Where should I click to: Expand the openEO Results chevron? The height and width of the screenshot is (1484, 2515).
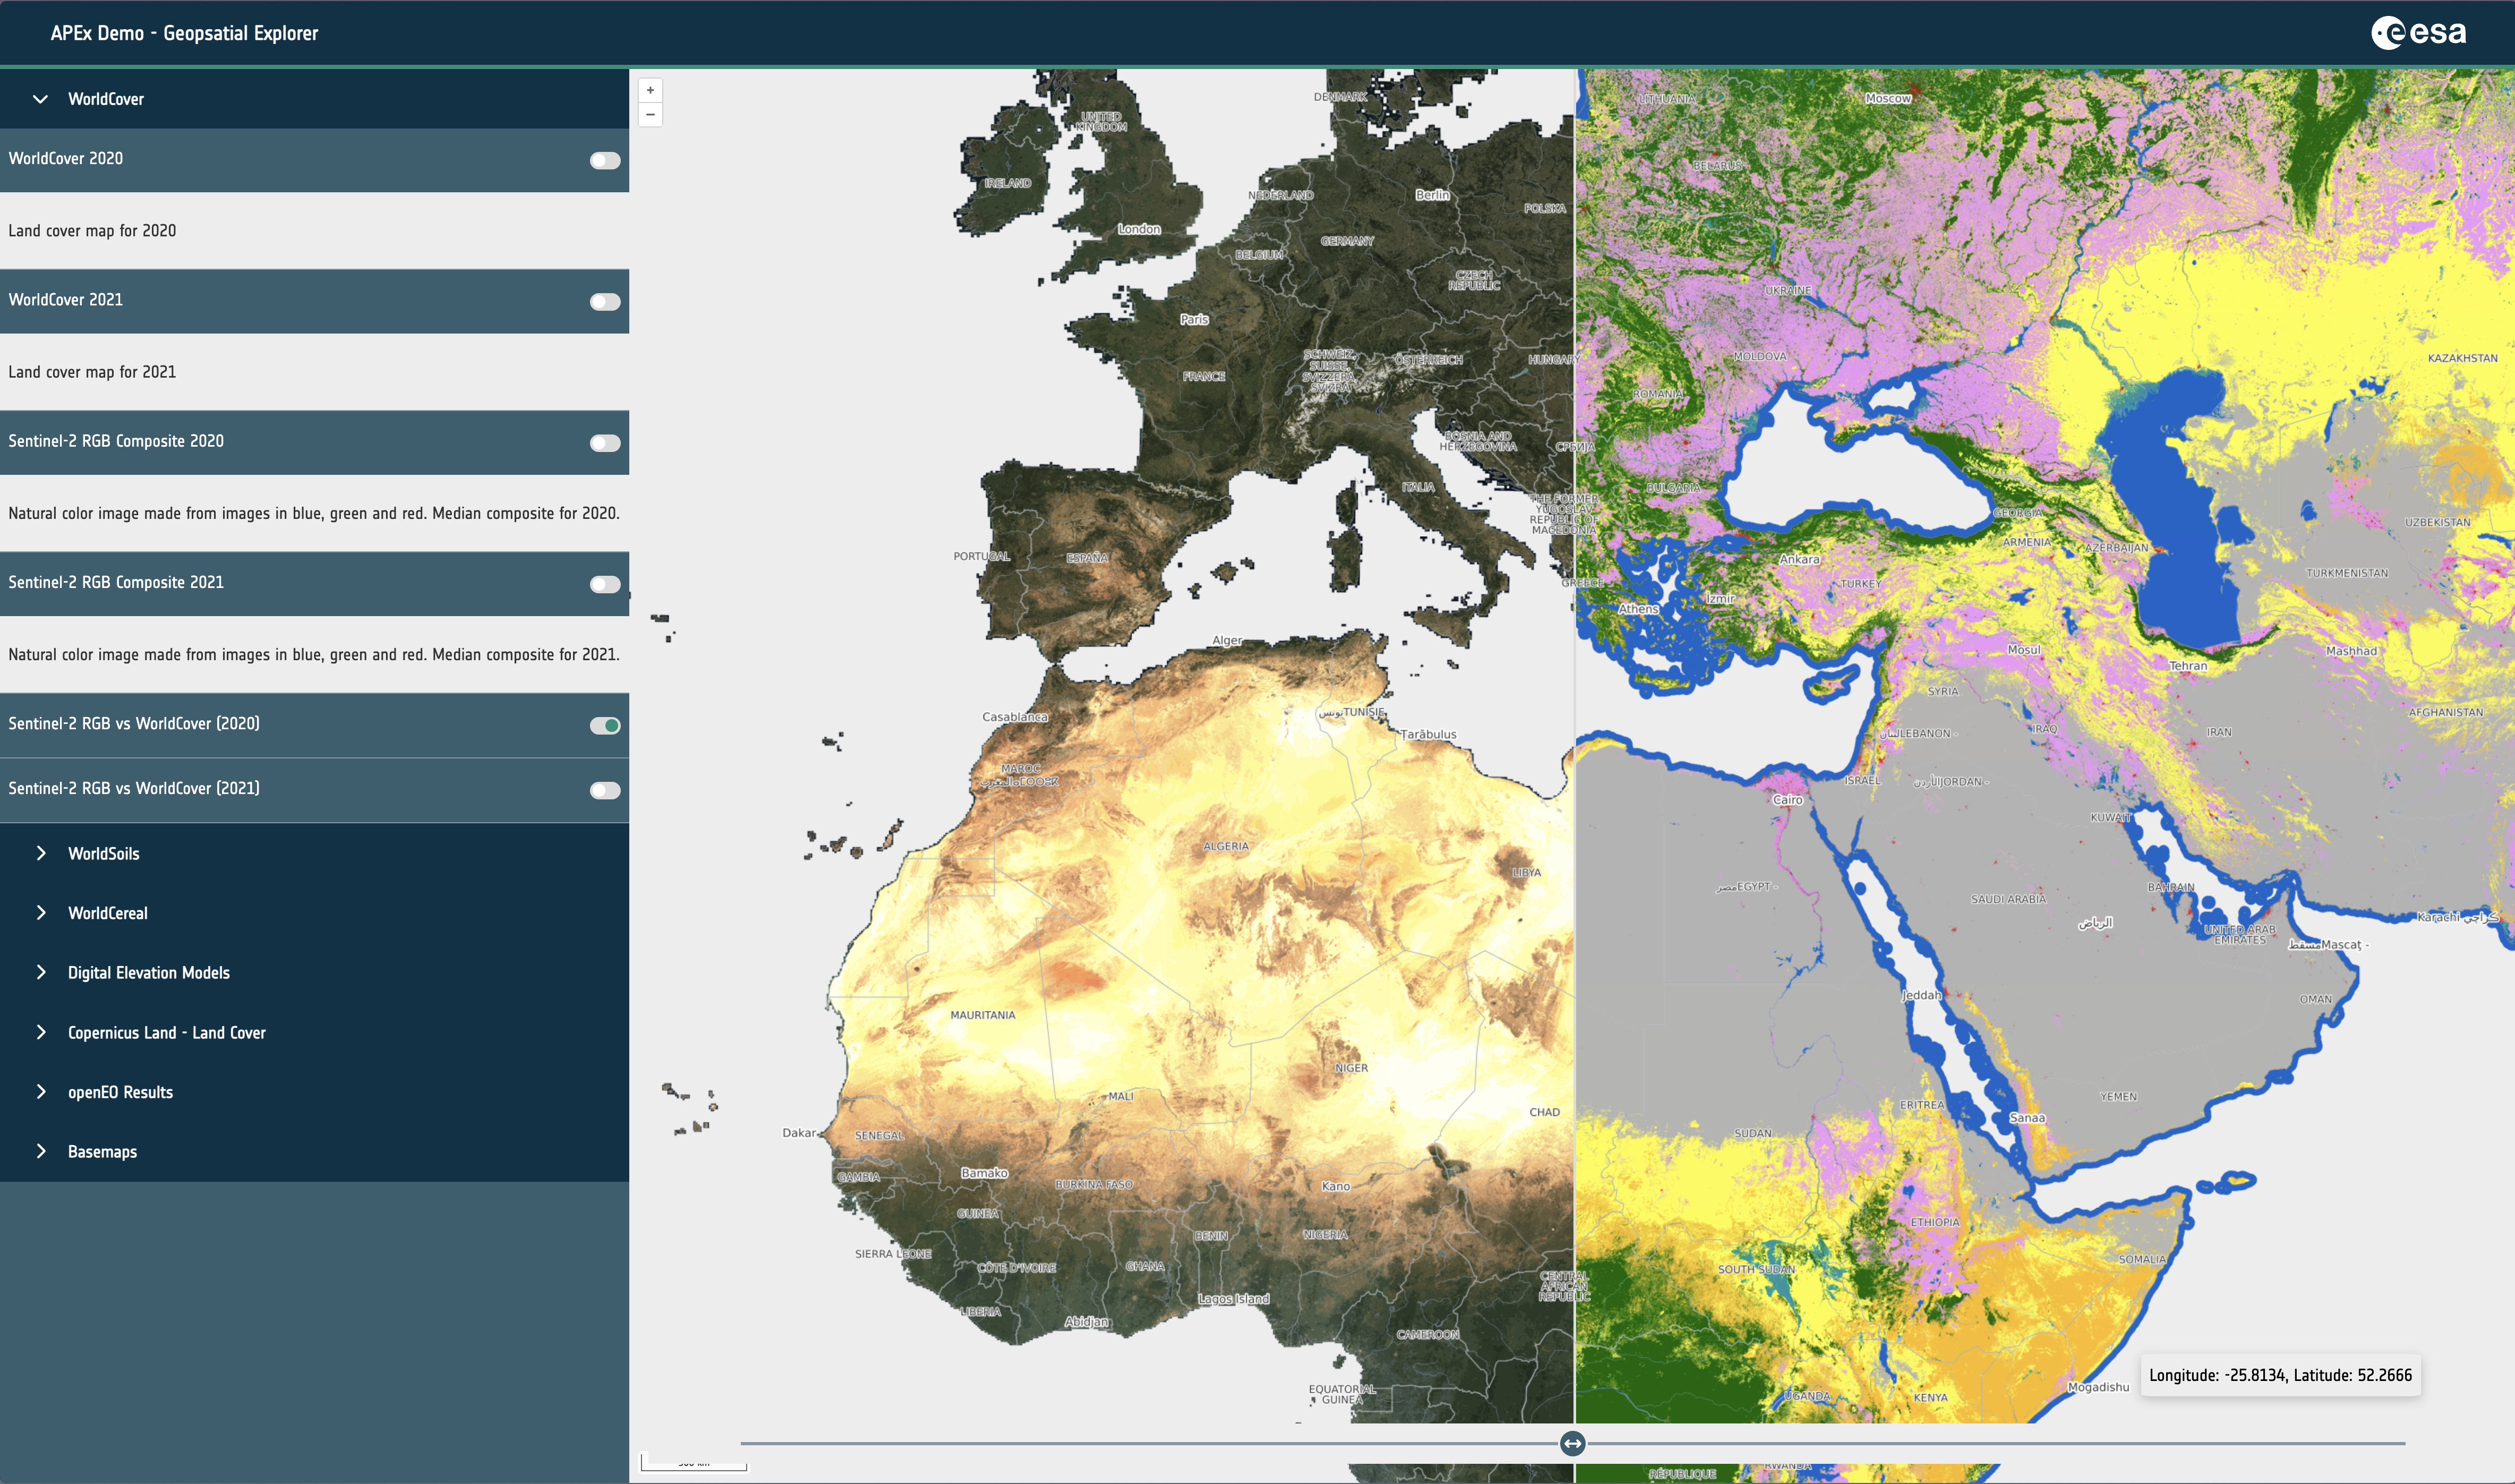[40, 1091]
